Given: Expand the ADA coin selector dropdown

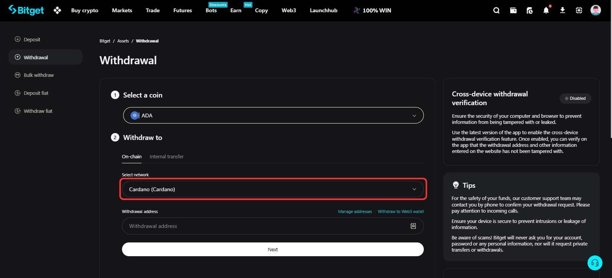Looking at the screenshot, I should coord(273,115).
